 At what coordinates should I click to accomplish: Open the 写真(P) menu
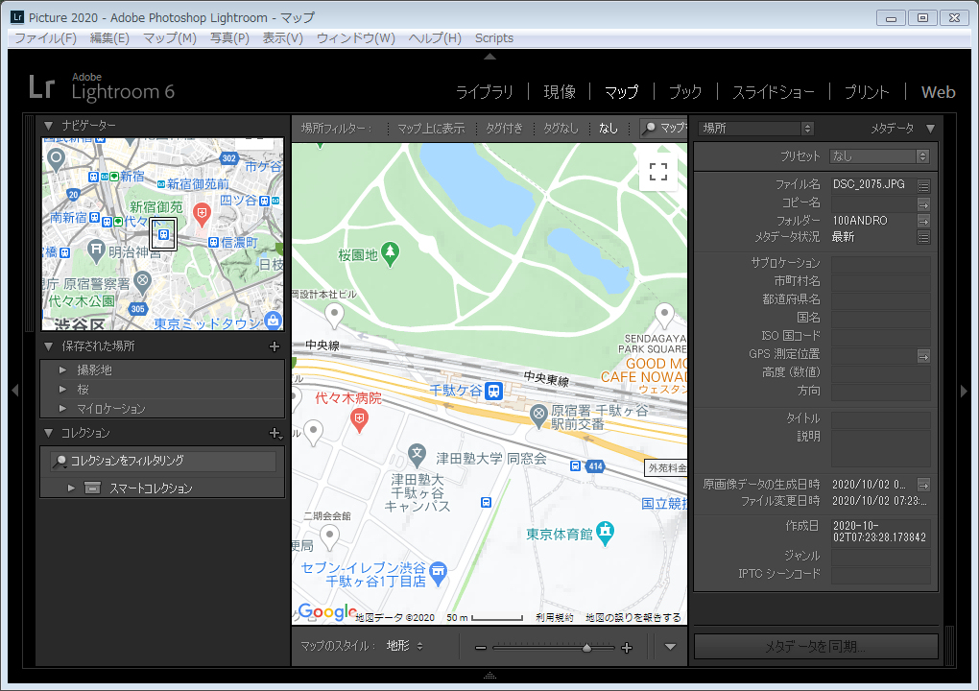tap(229, 38)
